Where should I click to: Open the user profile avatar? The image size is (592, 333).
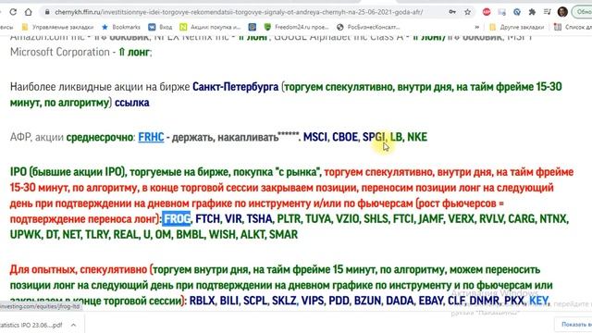tap(562, 12)
